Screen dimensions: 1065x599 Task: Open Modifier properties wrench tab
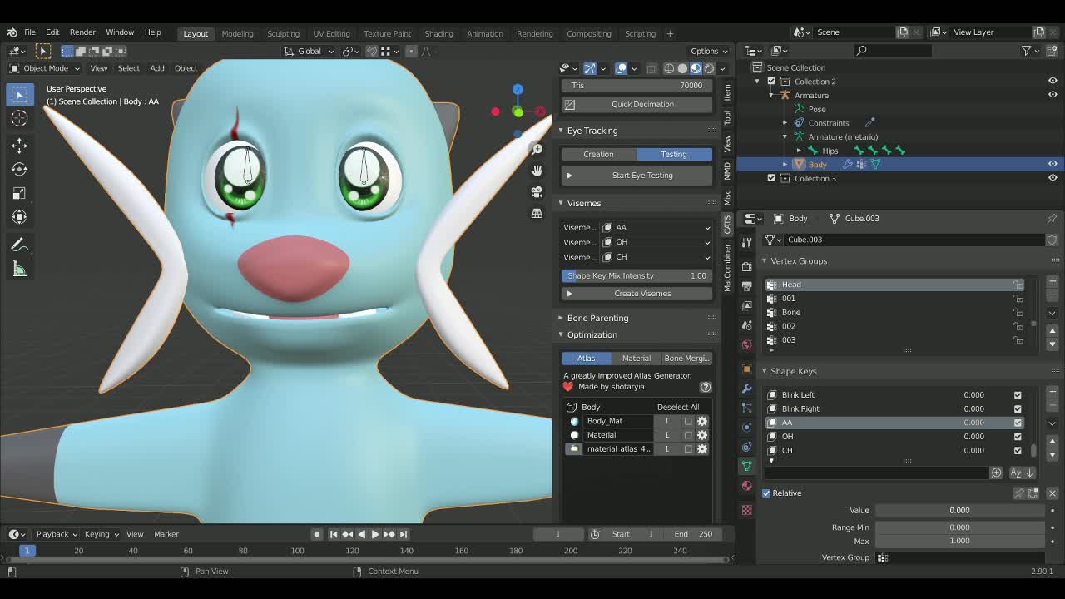[746, 389]
